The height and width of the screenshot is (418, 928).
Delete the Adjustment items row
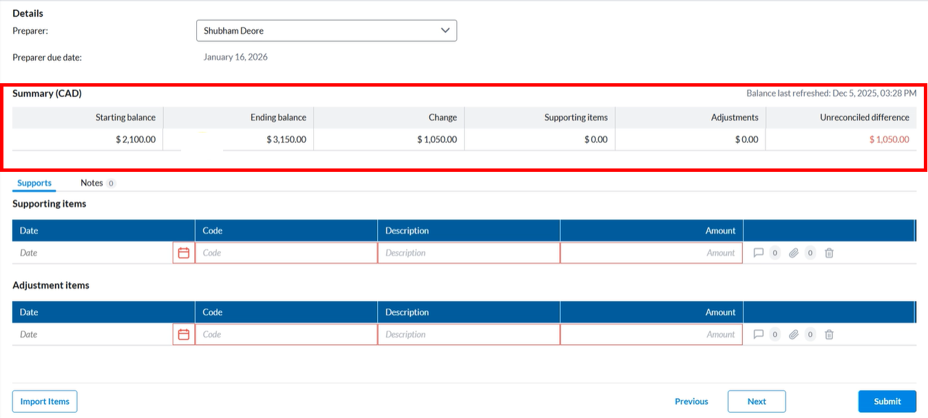tap(830, 335)
